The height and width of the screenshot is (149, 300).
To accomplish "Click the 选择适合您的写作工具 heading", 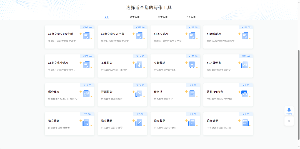I will [x=149, y=8].
